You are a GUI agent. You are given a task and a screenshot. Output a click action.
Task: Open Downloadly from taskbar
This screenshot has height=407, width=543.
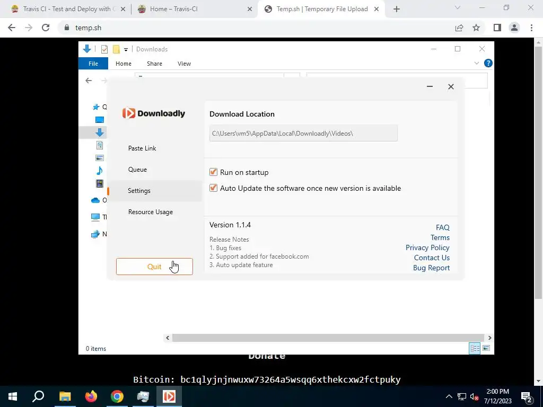169,396
